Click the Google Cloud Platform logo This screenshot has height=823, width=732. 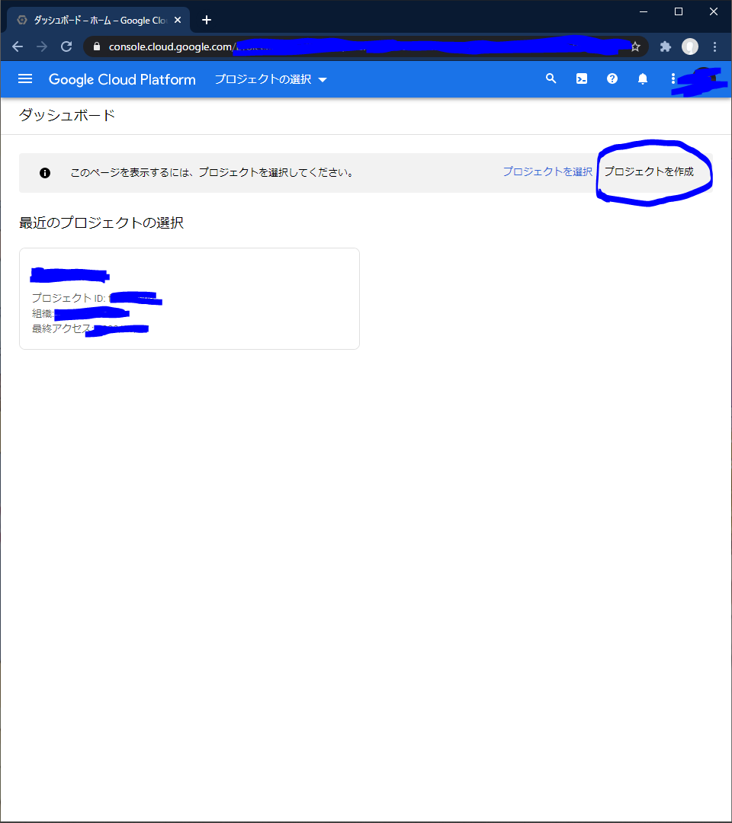122,79
